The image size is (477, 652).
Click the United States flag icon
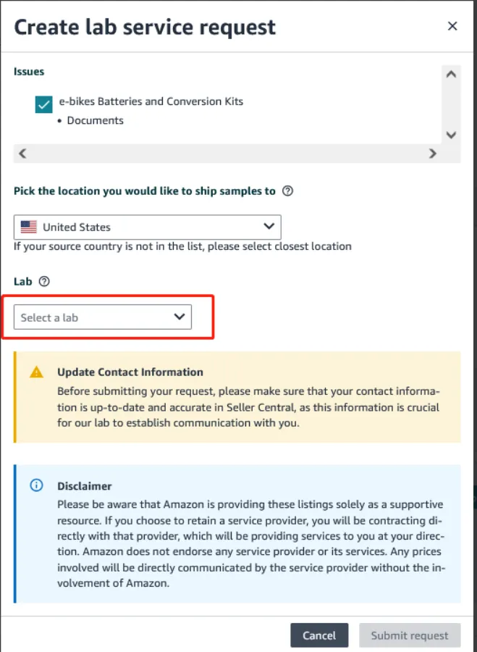pyautogui.click(x=28, y=226)
